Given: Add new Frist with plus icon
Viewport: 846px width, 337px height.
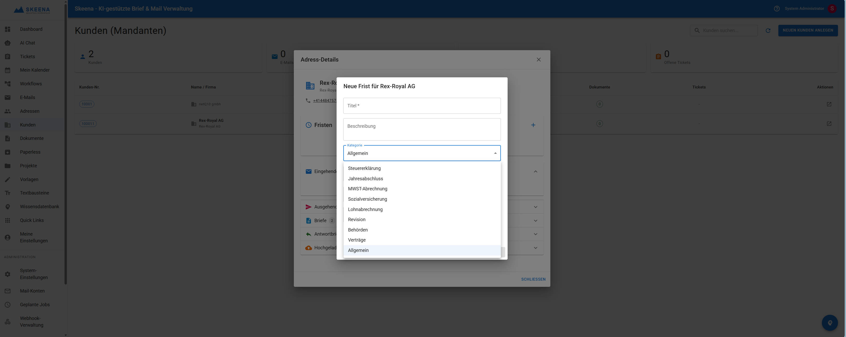Looking at the screenshot, I should (x=533, y=125).
